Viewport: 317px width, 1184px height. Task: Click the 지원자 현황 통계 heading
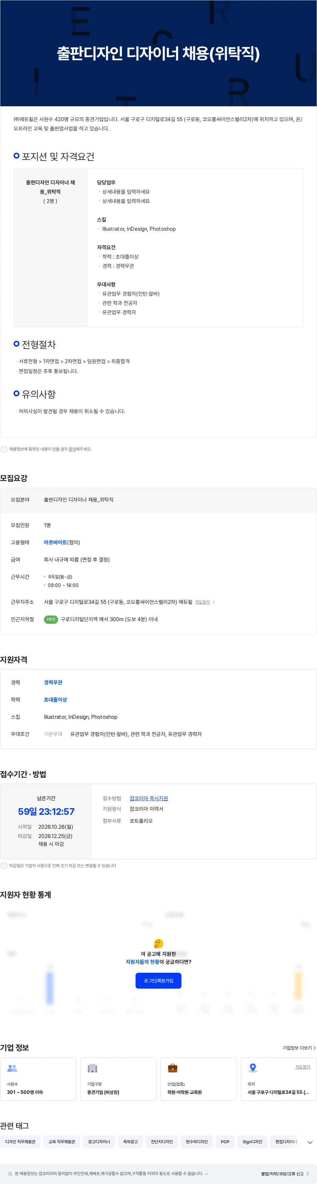26,895
